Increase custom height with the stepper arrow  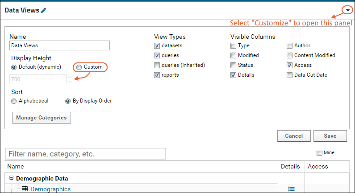click(70, 77)
